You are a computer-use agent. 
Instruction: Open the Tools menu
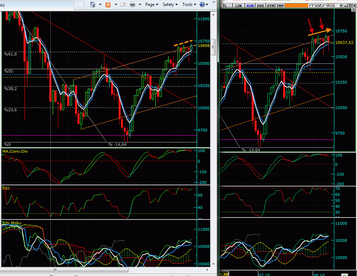click(x=189, y=4)
